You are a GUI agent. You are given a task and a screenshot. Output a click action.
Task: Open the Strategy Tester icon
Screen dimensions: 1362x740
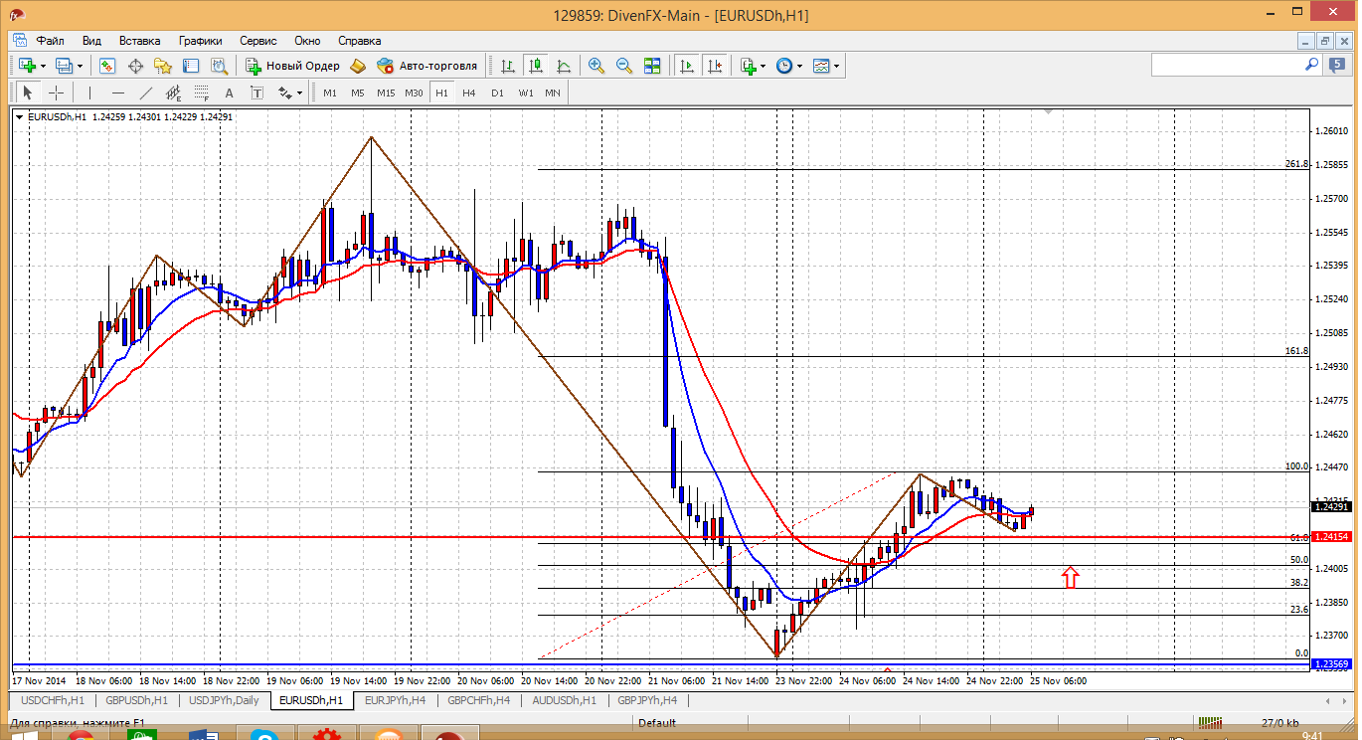220,66
